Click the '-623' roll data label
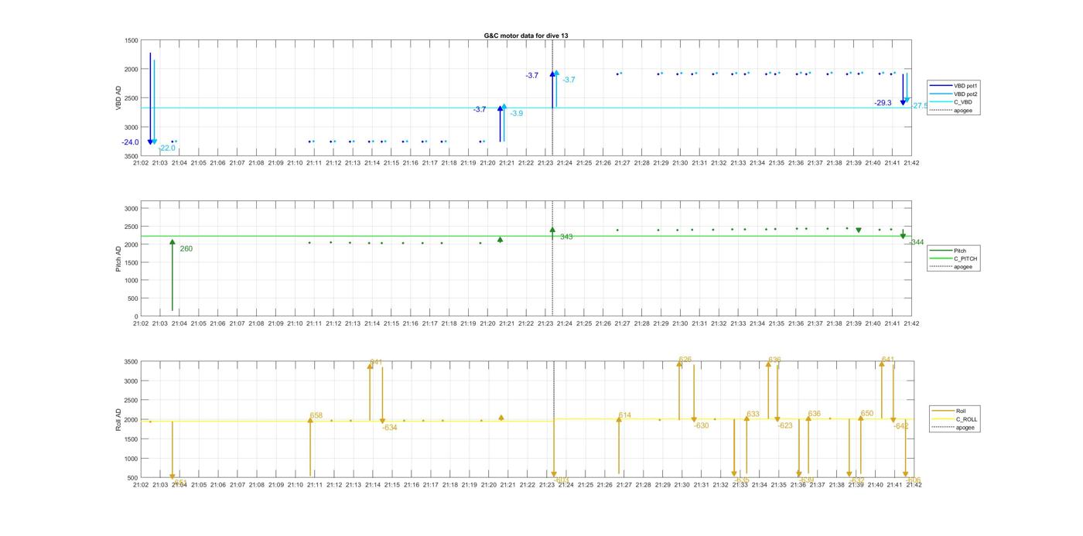The width and height of the screenshot is (1083, 536). (x=785, y=426)
